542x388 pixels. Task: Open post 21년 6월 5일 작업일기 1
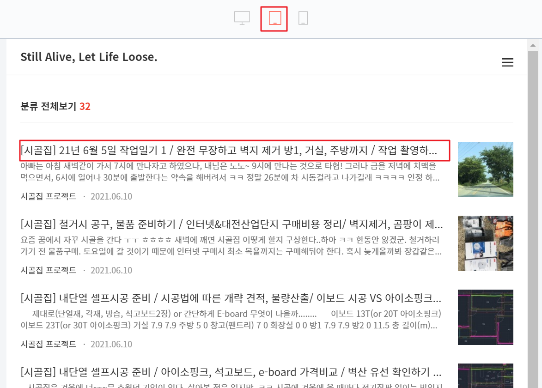(229, 150)
